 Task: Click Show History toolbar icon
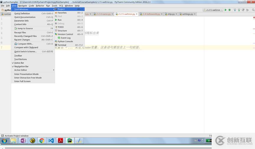point(243,10)
